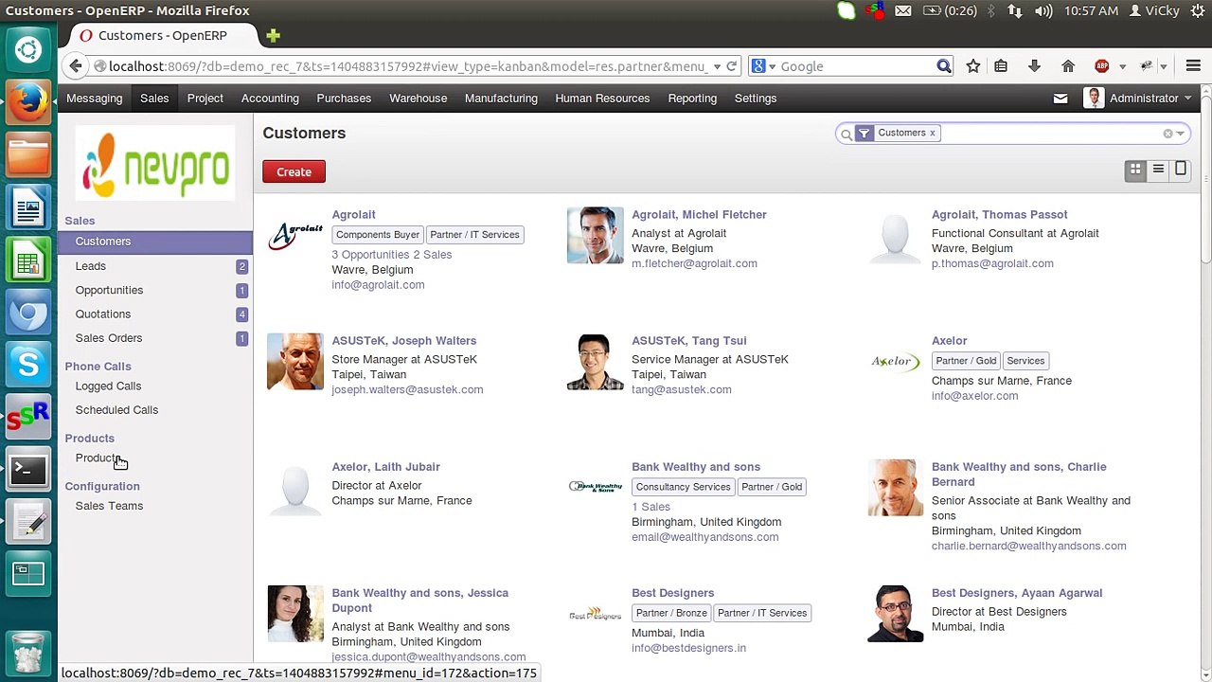Click the search magnifier icon in Customers filter
The image size is (1212, 682).
[846, 135]
